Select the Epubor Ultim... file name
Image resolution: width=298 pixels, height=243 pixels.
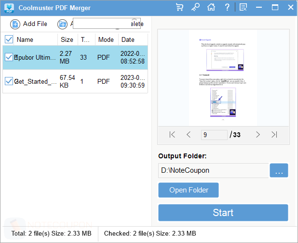click(35, 57)
